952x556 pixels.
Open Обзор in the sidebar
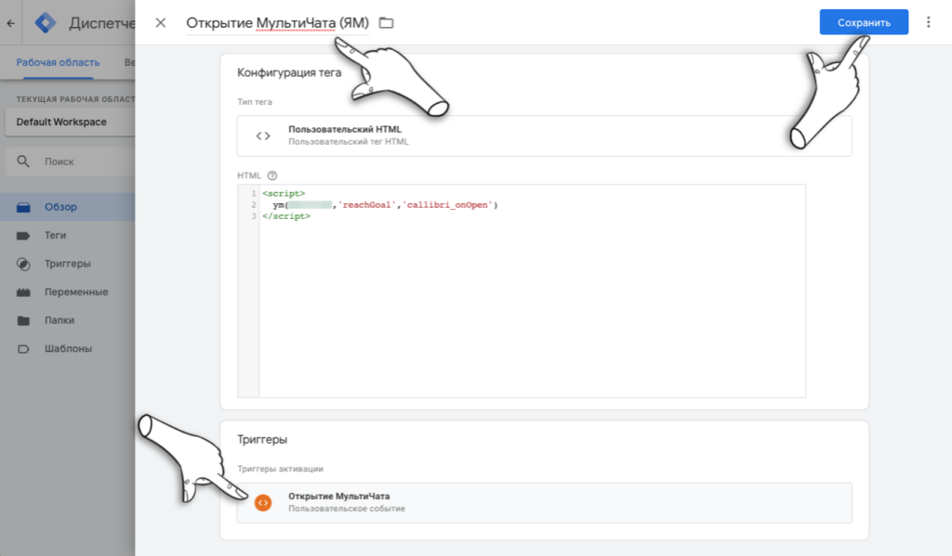pos(60,207)
